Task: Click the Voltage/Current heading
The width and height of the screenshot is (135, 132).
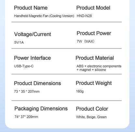Action: point(32,34)
